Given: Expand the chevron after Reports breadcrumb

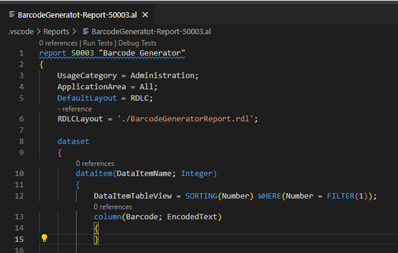Looking at the screenshot, I should pyautogui.click(x=74, y=31).
